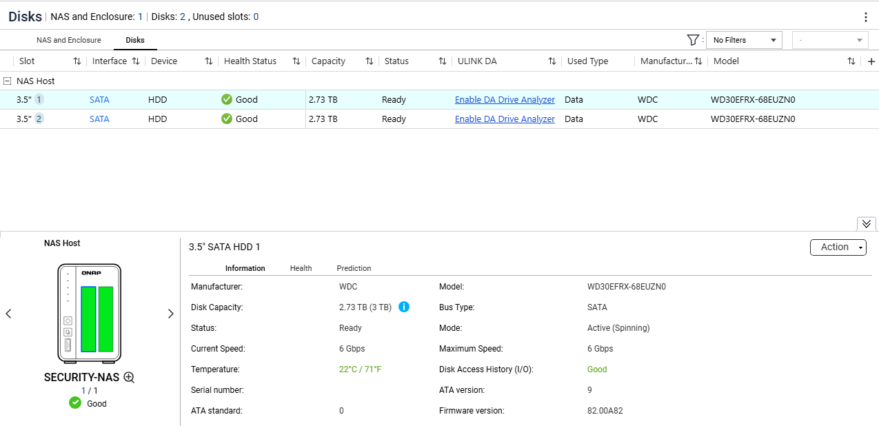Collapse the disk details panel
The height and width of the screenshot is (426, 879).
(867, 223)
